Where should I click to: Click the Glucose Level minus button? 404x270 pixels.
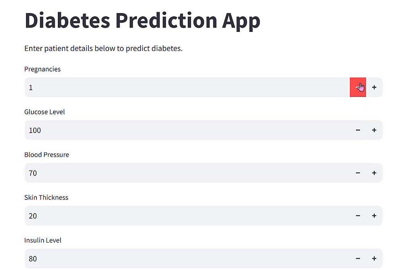tap(358, 130)
